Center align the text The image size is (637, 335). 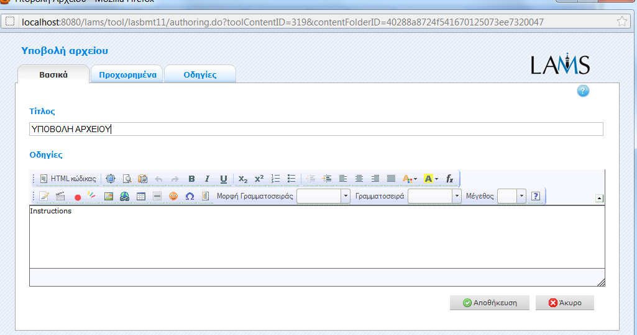click(x=359, y=179)
